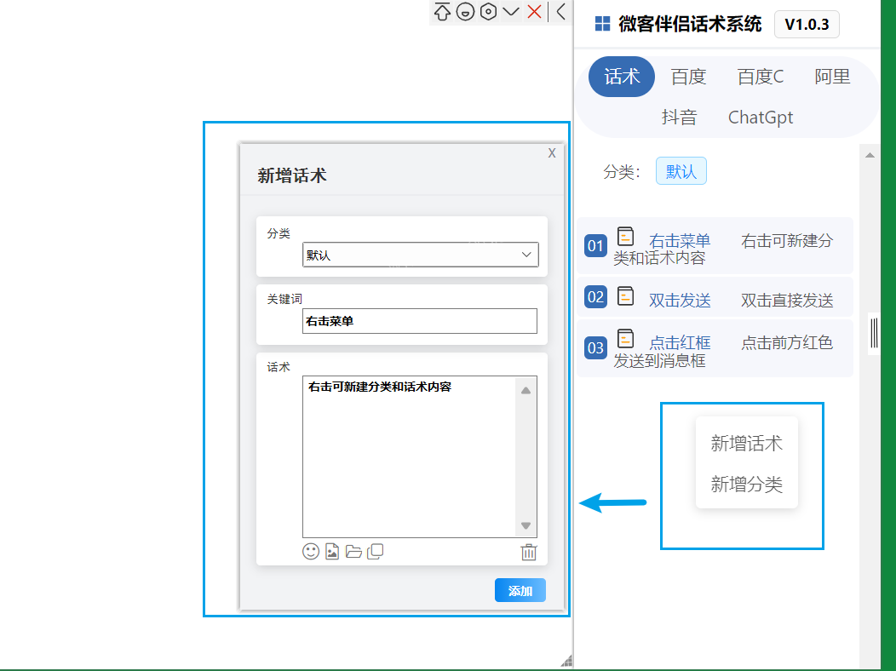Click the V1.0.3 version button
Image resolution: width=896 pixels, height=671 pixels.
[x=807, y=24]
